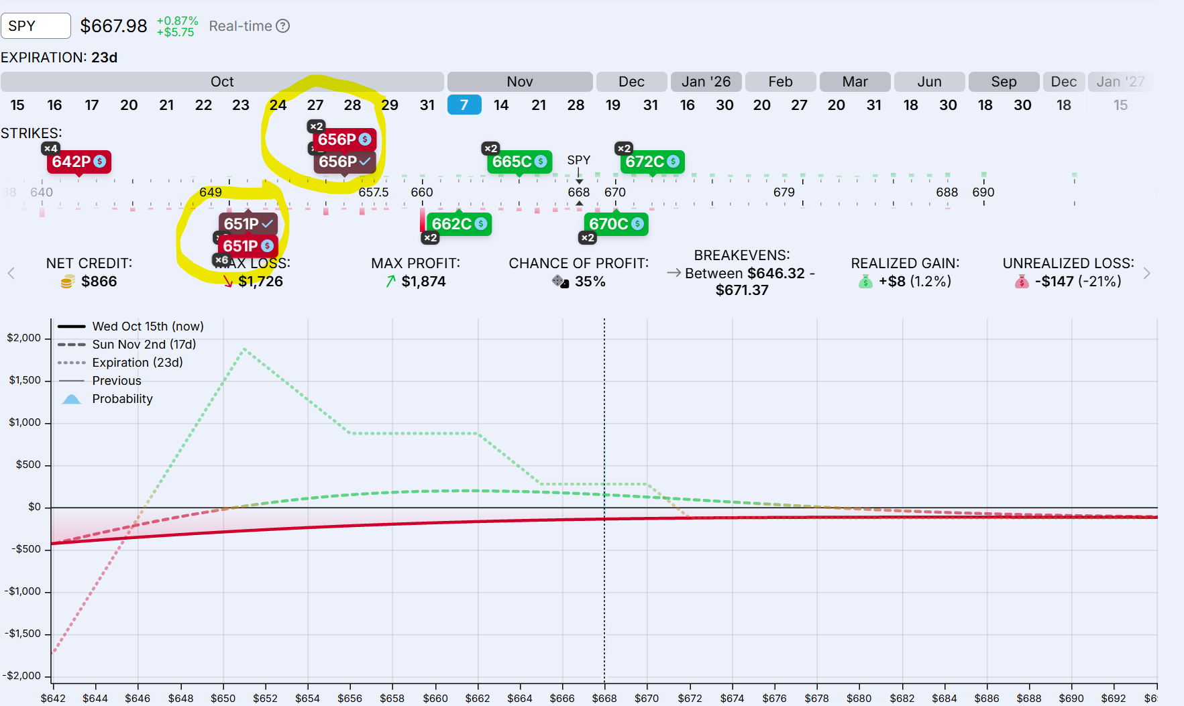Select the Jan '27 month tab
Image resolution: width=1184 pixels, height=706 pixels.
click(1120, 82)
